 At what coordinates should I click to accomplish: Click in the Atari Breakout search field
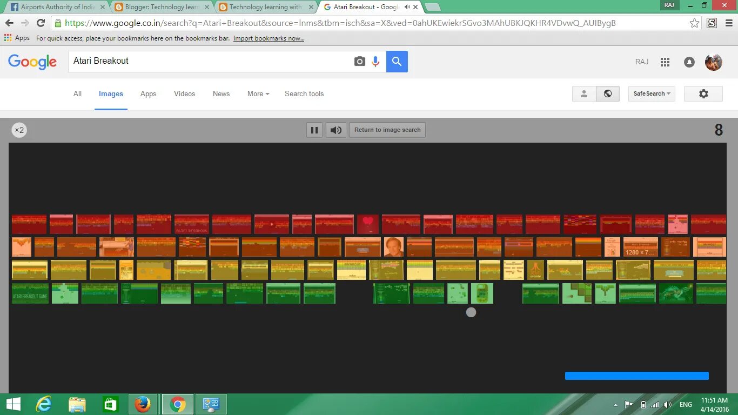pyautogui.click(x=211, y=61)
